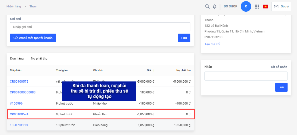The height and width of the screenshot is (135, 297).
Task: Open the Tất cả nhãn link
Action: pyautogui.click(x=279, y=67)
